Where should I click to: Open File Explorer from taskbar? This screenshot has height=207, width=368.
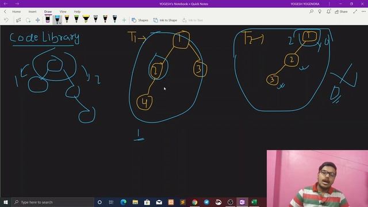[x=135, y=202]
